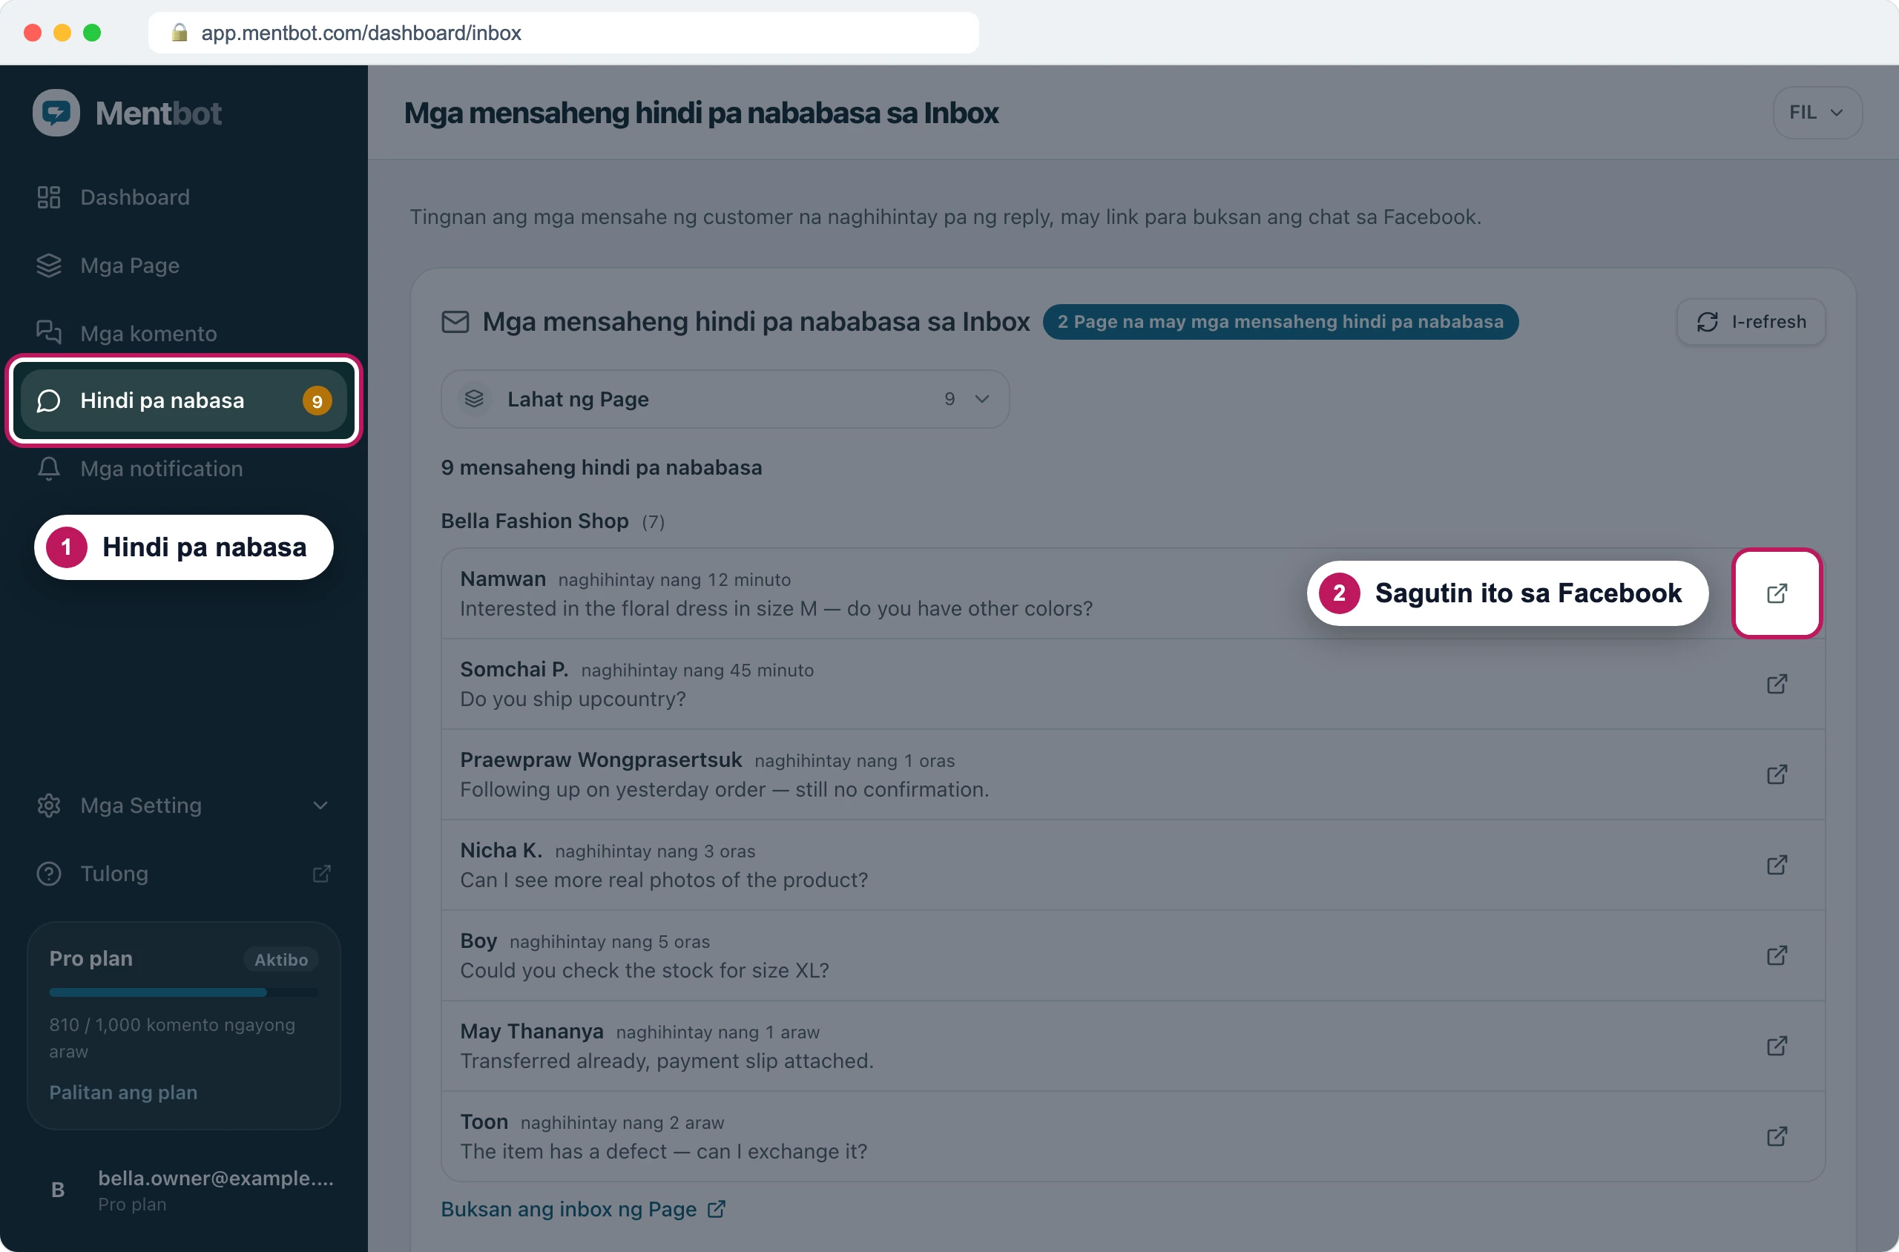
Task: Select Toon's message about defect exchange
Action: click(663, 1151)
